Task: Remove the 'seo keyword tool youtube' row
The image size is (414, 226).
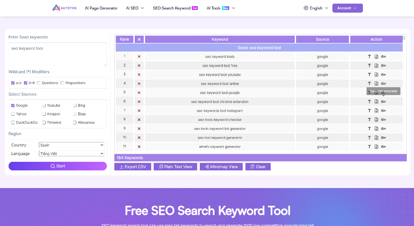Action: tap(139, 75)
